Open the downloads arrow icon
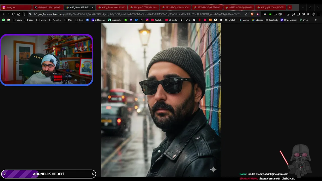This screenshot has height=181, width=322. (x=288, y=14)
